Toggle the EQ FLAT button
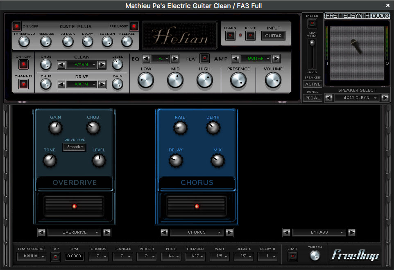This screenshot has height=270, width=394. 204,59
